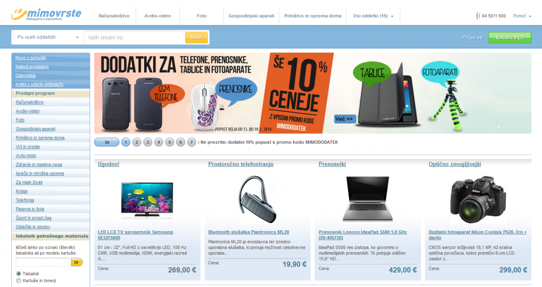This screenshot has width=542, height=287.
Task: Go to banner slide 7
Action: click(192, 142)
